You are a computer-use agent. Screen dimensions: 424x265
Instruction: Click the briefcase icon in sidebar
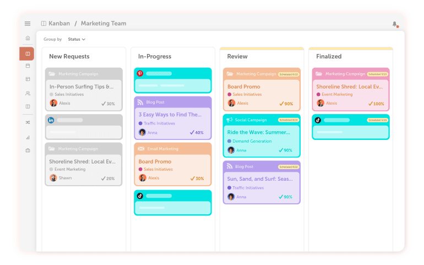click(x=28, y=150)
